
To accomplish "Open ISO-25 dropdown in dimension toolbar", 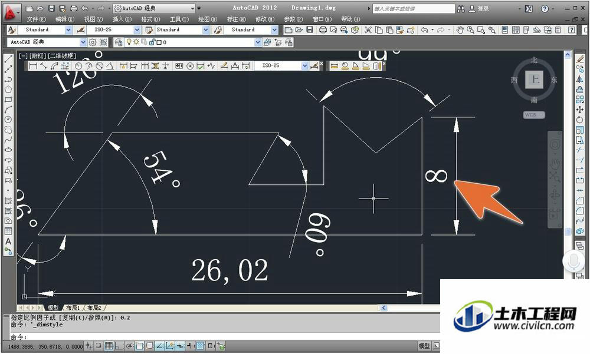I will point(305,66).
